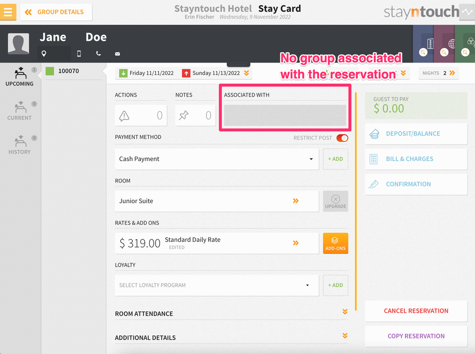Click Copy Reservation

coord(416,336)
